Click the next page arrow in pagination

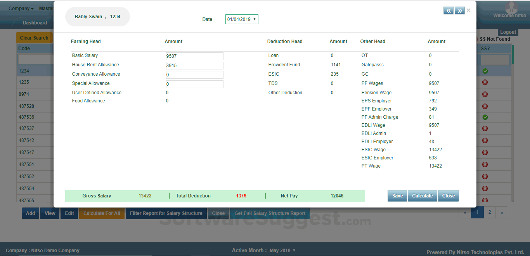501,212
